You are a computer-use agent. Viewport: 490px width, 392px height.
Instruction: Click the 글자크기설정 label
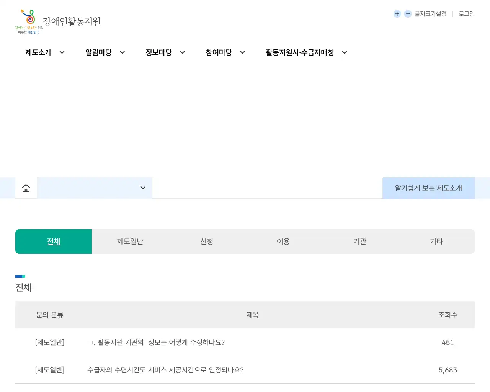point(430,14)
